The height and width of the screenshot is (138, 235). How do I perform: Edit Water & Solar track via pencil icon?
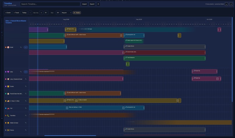tap(26, 123)
